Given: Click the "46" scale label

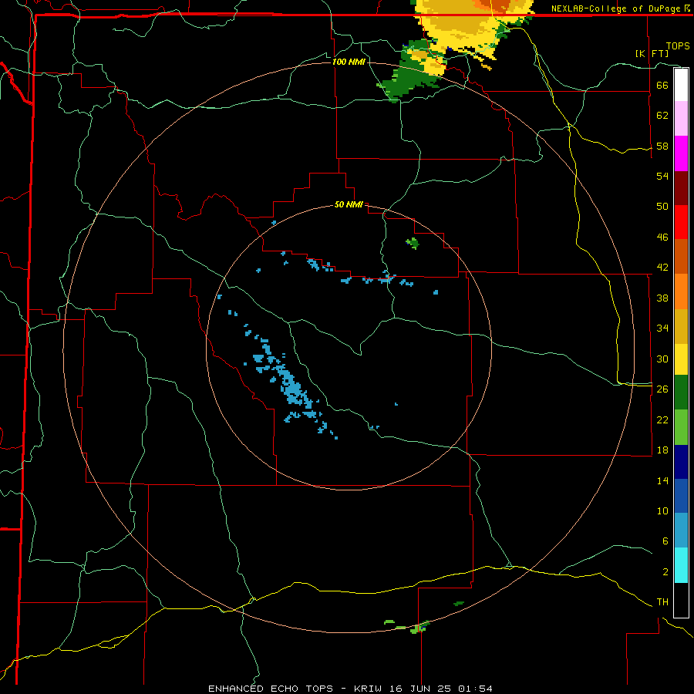Looking at the screenshot, I should [x=662, y=238].
